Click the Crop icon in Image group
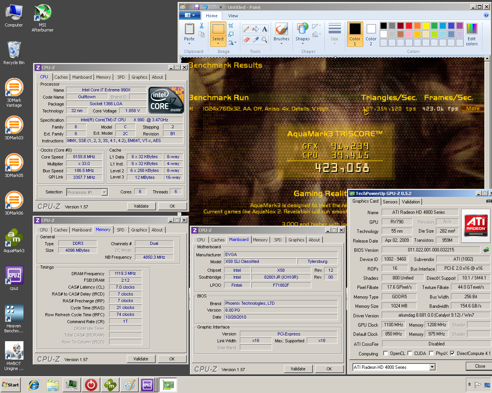This screenshot has height=393, width=492. click(231, 26)
